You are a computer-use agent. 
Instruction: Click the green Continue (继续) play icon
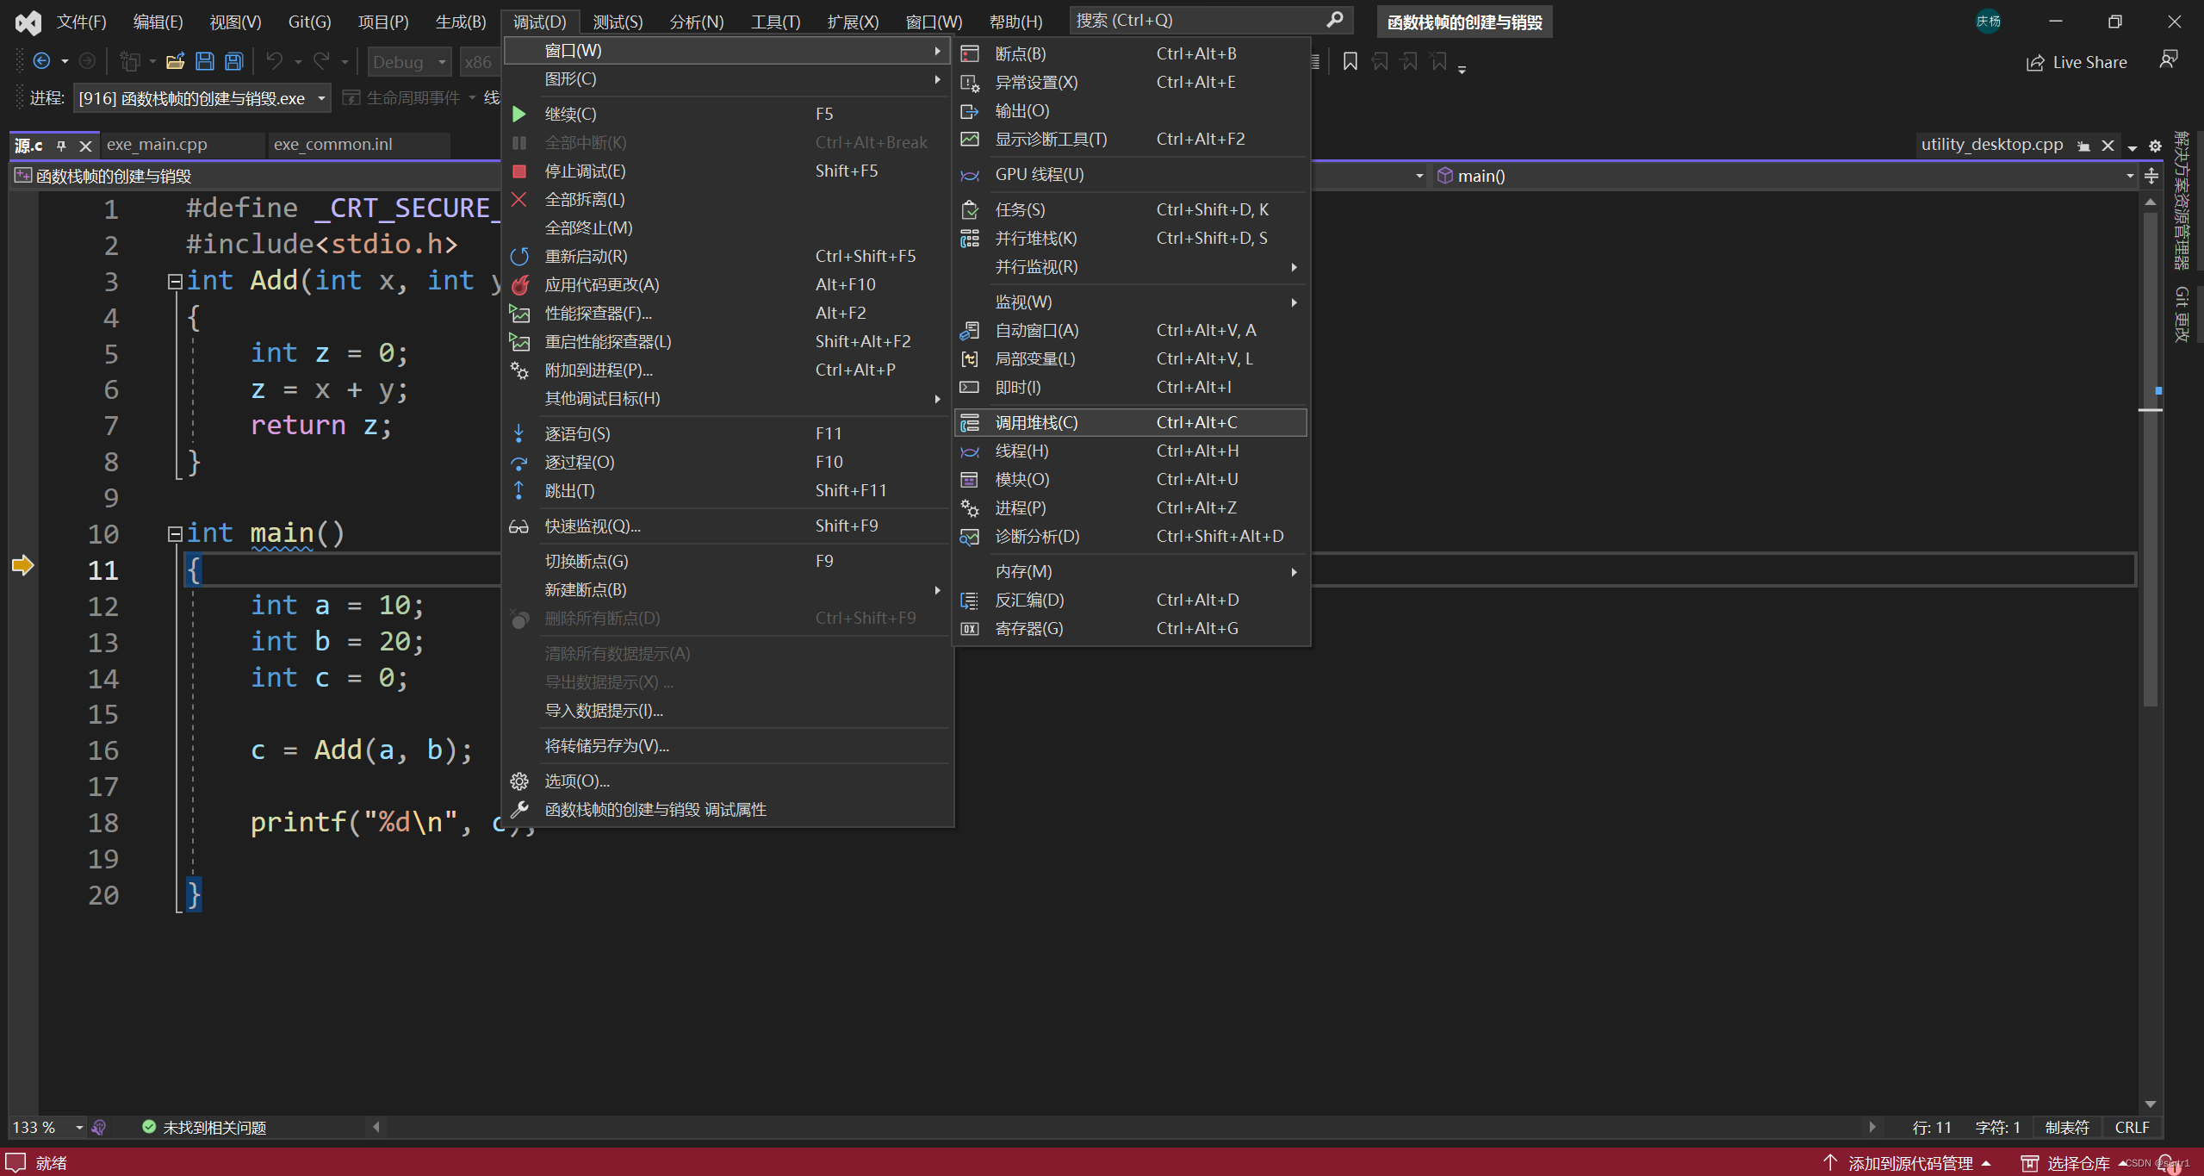518,114
